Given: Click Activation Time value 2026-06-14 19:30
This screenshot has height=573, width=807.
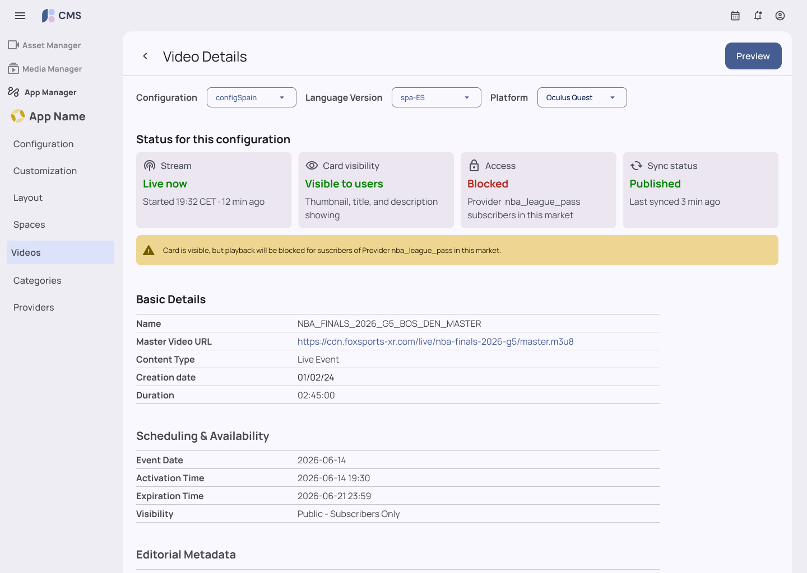Looking at the screenshot, I should click(x=334, y=478).
